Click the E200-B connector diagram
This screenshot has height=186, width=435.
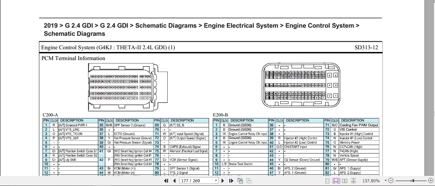click(x=300, y=84)
